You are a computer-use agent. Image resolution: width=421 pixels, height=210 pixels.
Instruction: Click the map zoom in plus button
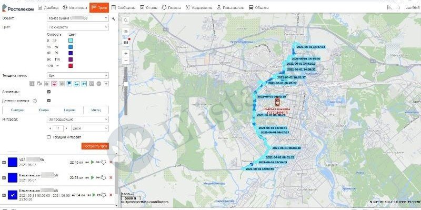126,54
